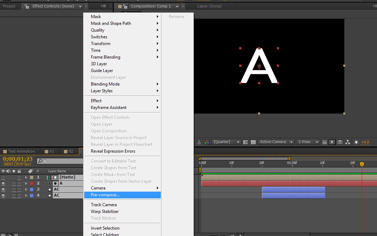Select 3D Layer in the context menu

pyautogui.click(x=122, y=64)
